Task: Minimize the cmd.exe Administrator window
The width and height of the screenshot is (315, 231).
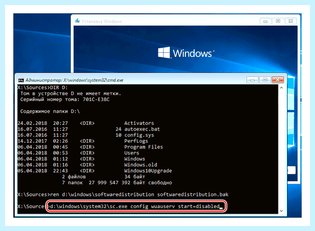Action: coord(253,80)
